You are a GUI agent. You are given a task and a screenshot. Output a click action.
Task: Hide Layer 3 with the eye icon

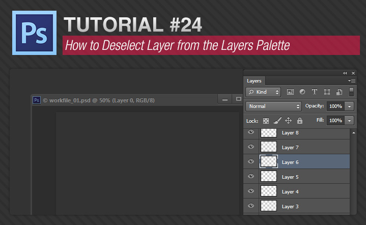pyautogui.click(x=250, y=206)
